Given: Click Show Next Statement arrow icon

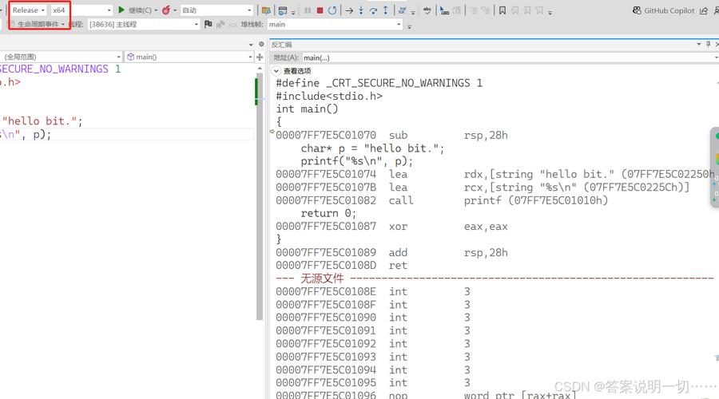Looking at the screenshot, I should point(349,10).
